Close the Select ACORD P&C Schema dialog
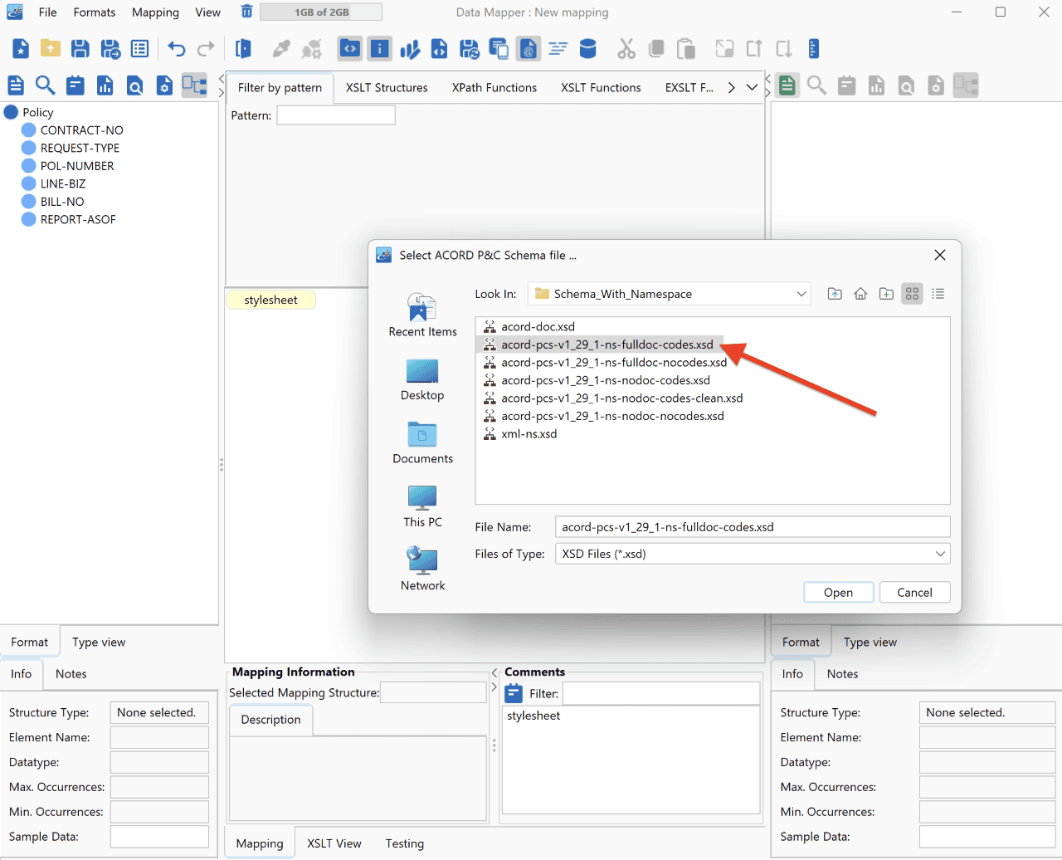This screenshot has height=860, width=1062. coord(940,255)
